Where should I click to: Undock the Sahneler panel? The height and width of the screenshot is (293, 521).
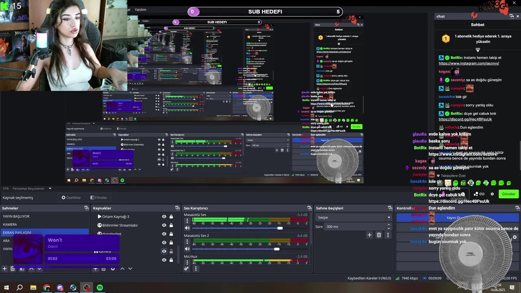(86, 208)
